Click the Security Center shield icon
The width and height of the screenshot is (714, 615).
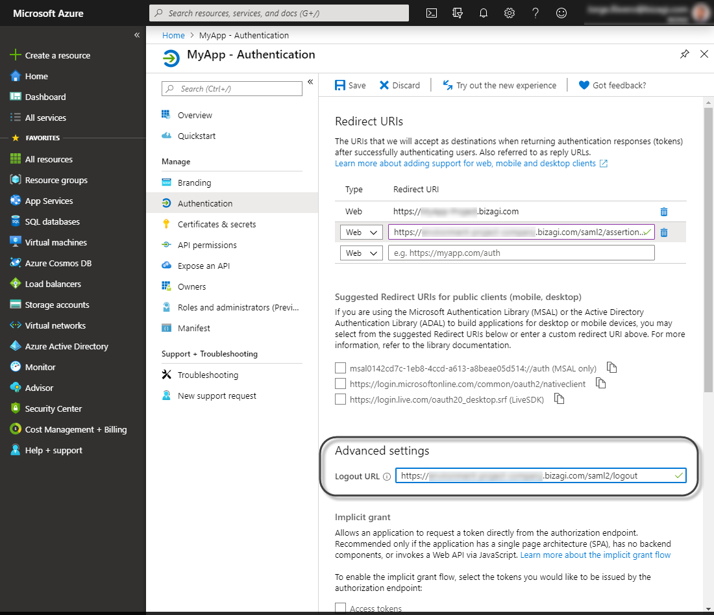point(16,408)
